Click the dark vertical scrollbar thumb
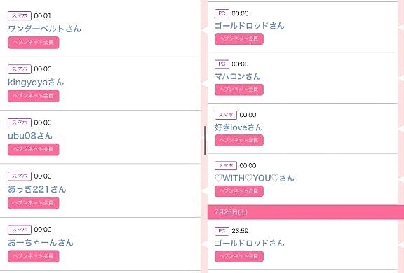 tap(205, 141)
